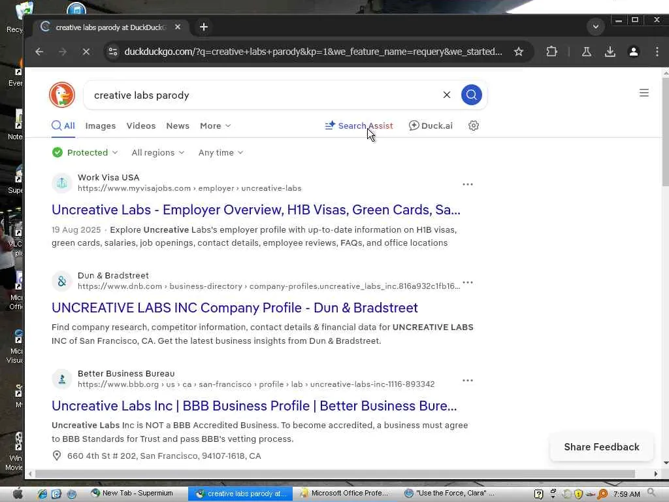Click the horizontal scrollbar track
669x502 pixels.
tap(335, 474)
